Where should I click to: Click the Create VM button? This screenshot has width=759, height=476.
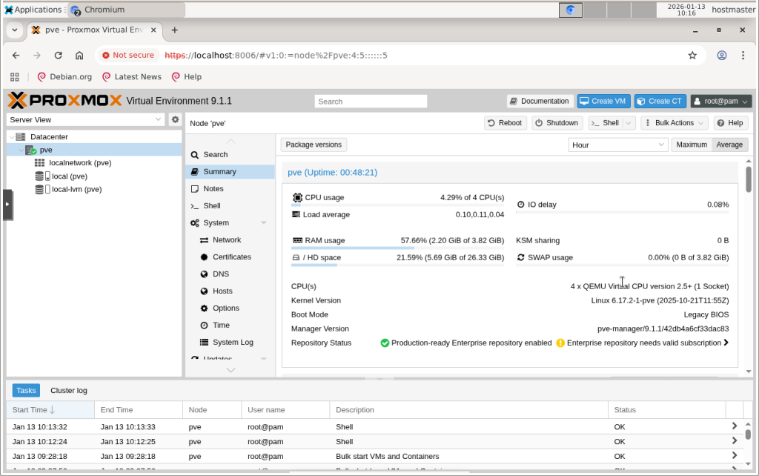point(602,101)
